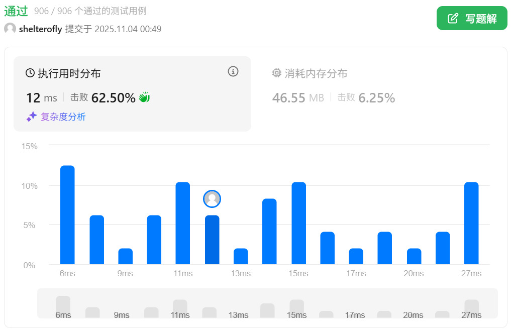Click the 写题解 green button
Viewport: 511px width, 330px height.
pos(472,19)
